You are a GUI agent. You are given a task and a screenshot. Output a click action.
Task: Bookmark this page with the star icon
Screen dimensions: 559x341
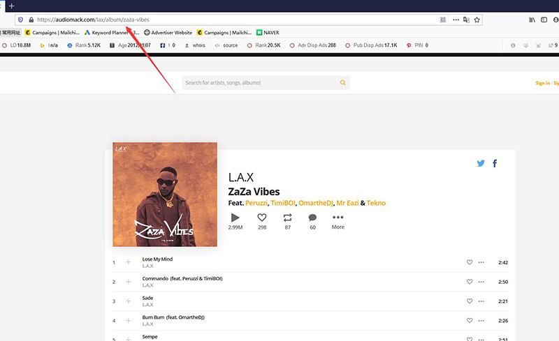(x=477, y=20)
